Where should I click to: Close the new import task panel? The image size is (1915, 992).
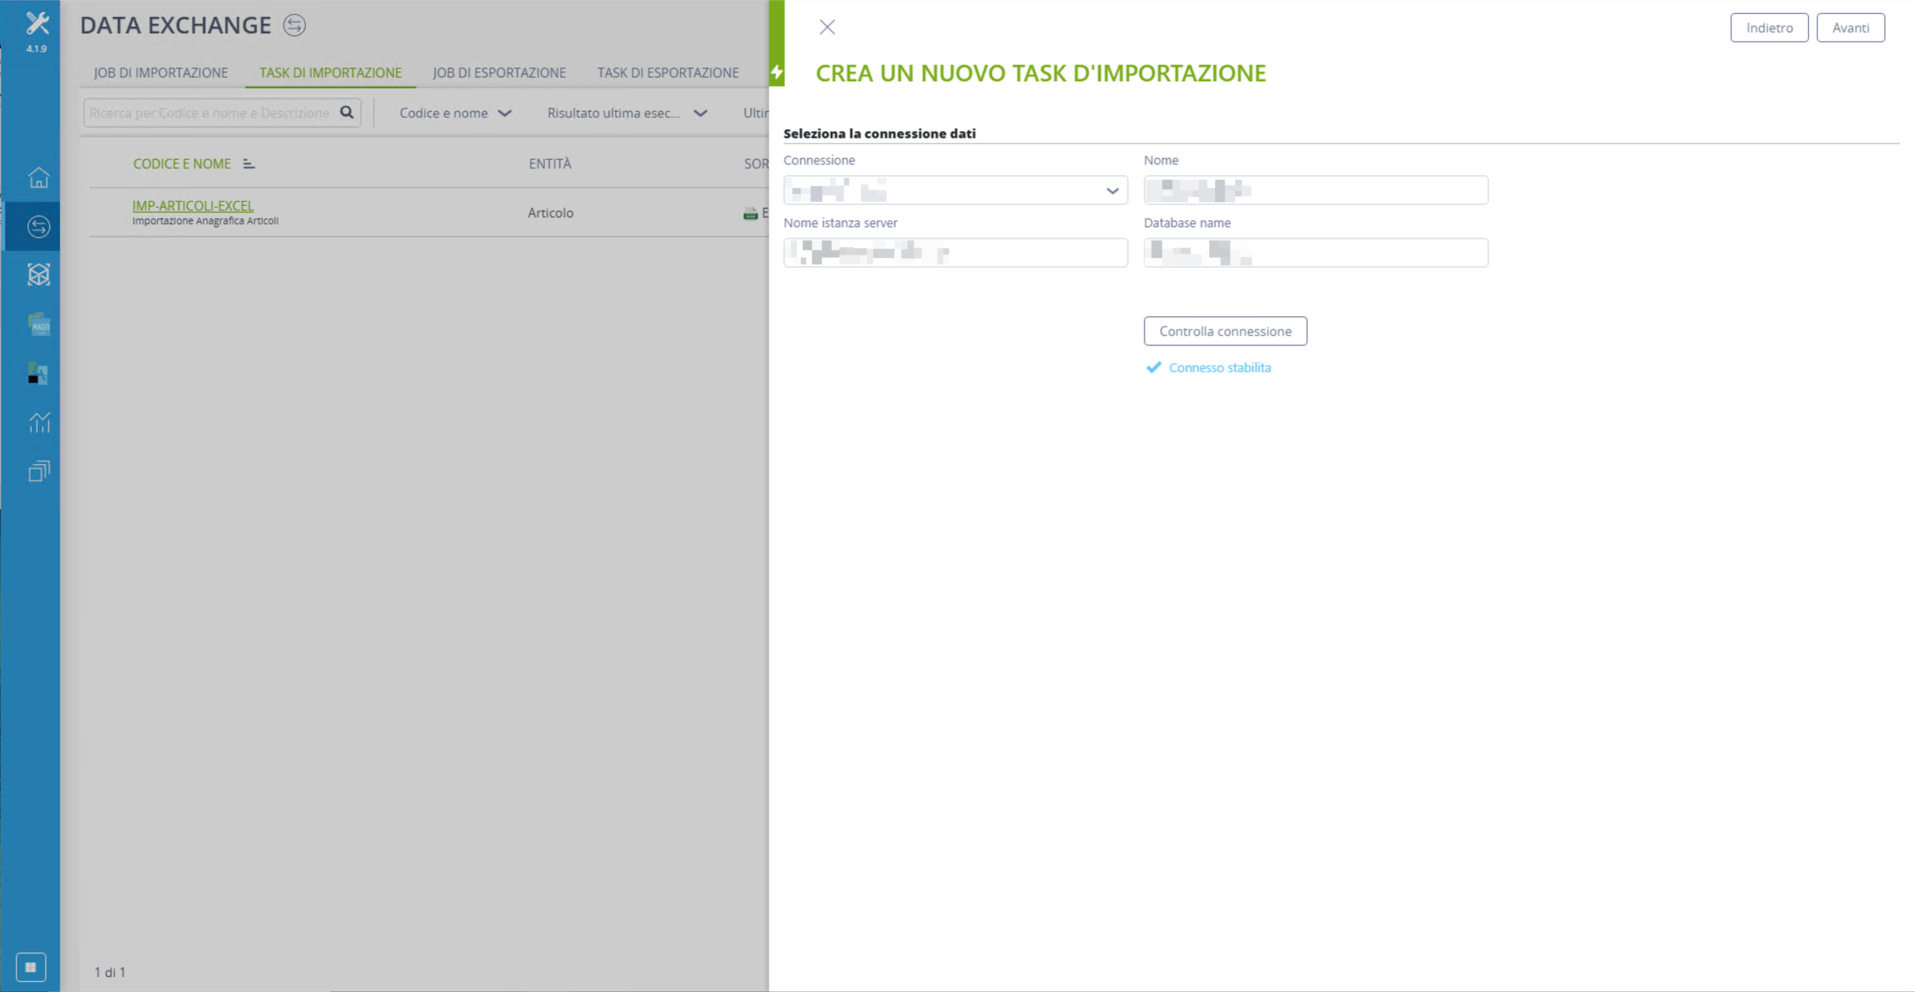click(827, 27)
